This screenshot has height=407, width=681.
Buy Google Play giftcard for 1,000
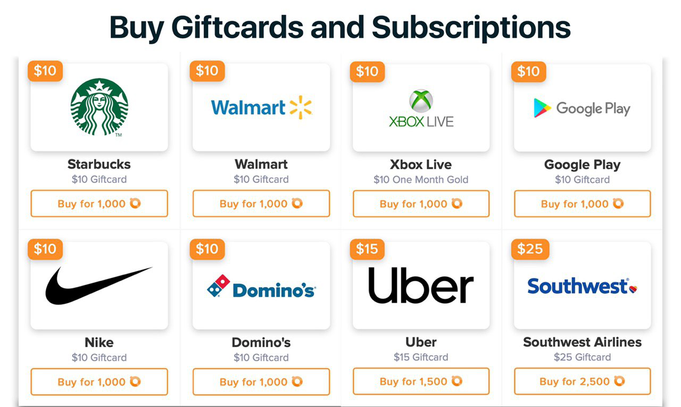click(x=582, y=204)
